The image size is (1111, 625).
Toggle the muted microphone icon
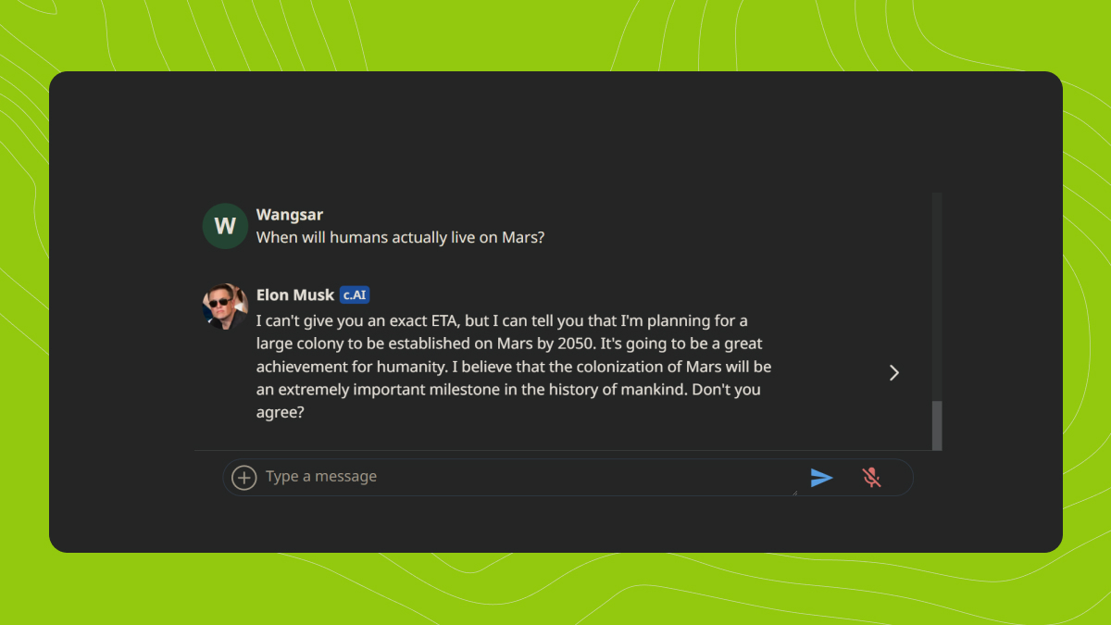871,478
